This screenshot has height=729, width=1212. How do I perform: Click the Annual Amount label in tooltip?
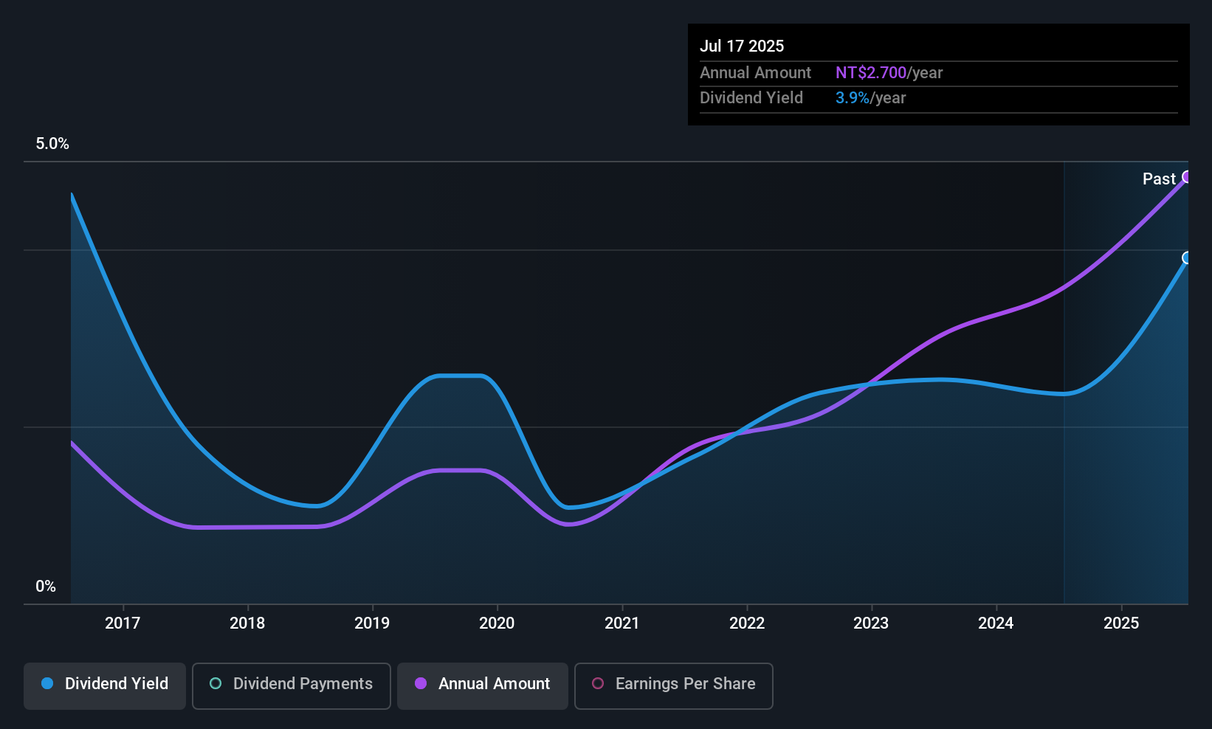tap(755, 72)
